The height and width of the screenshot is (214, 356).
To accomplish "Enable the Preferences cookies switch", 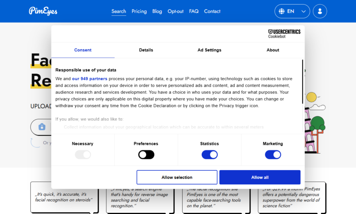I will coord(146,154).
